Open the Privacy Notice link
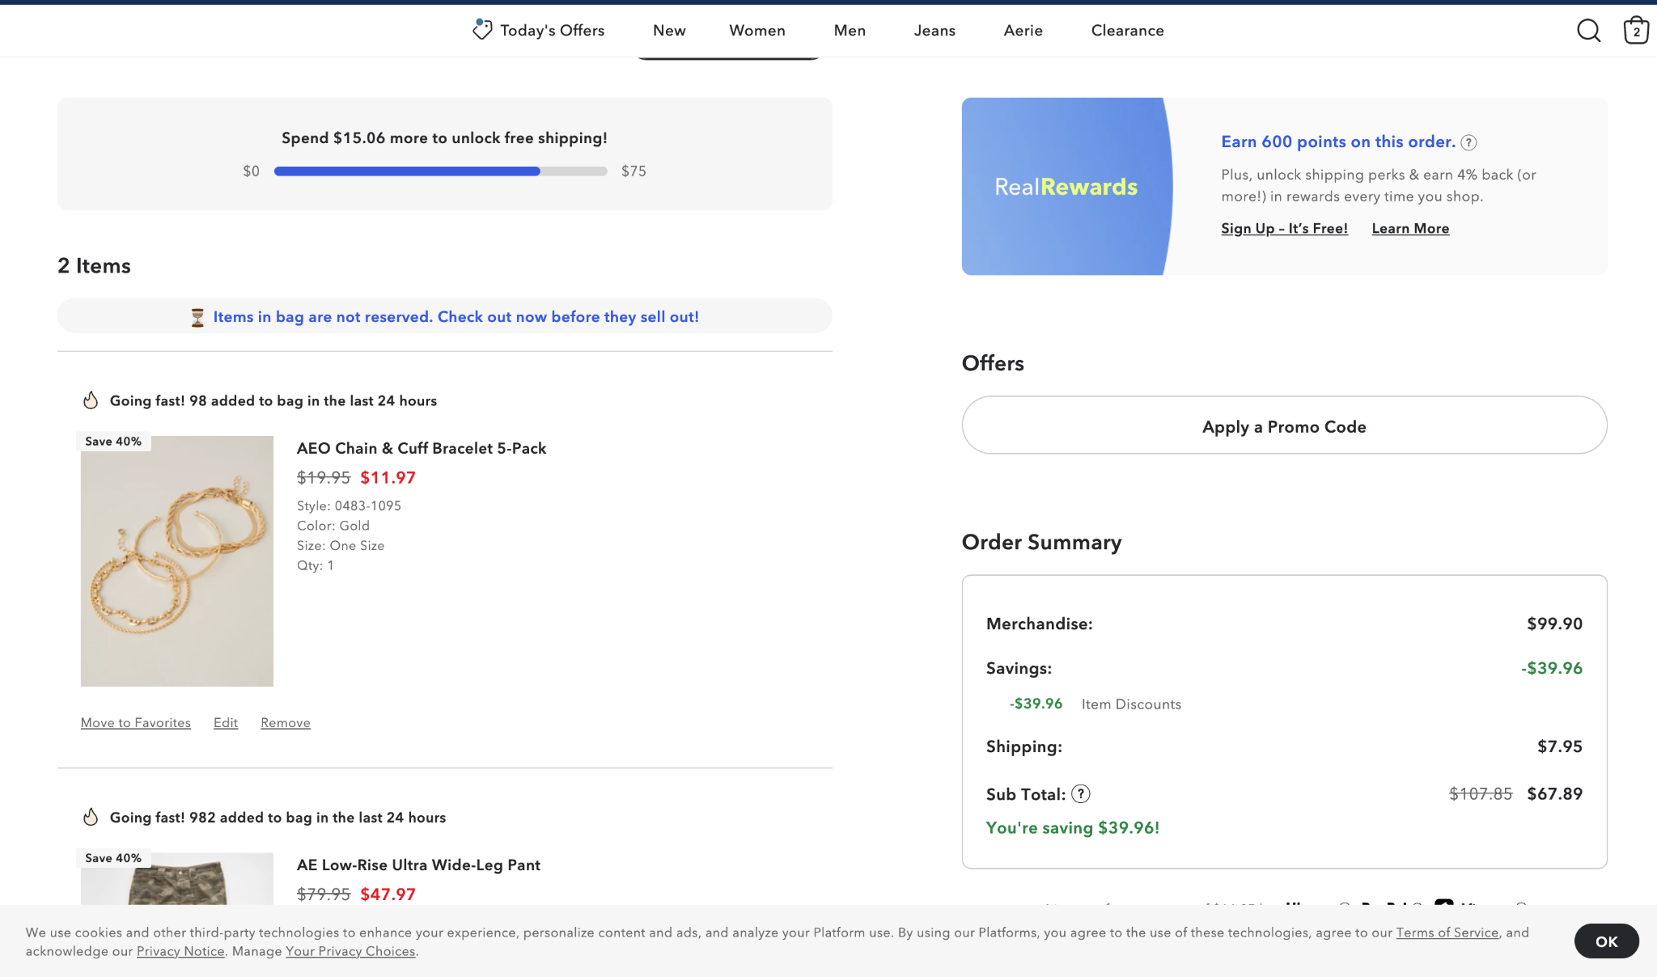The image size is (1657, 977). tap(180, 951)
